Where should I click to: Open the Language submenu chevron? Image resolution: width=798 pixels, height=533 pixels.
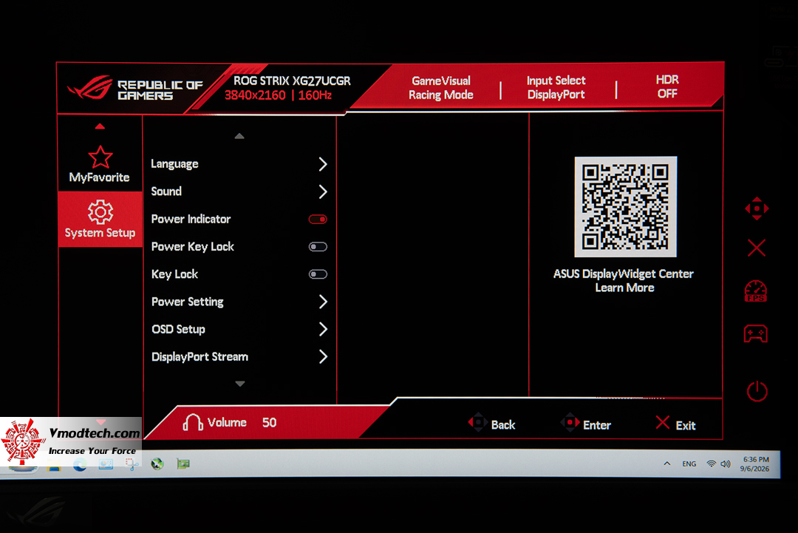pos(323,164)
